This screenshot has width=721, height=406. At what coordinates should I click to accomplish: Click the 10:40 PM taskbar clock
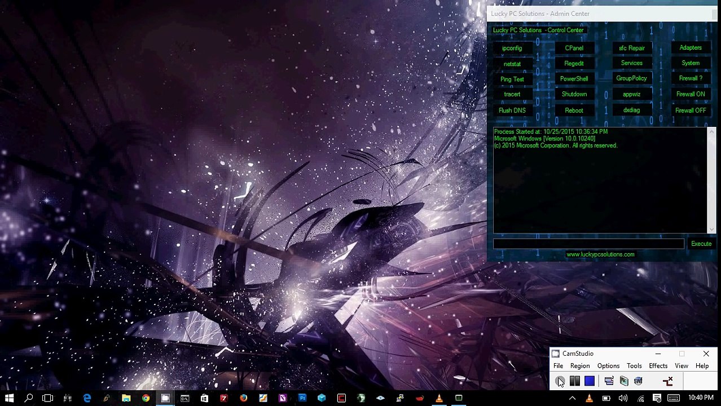(700, 398)
